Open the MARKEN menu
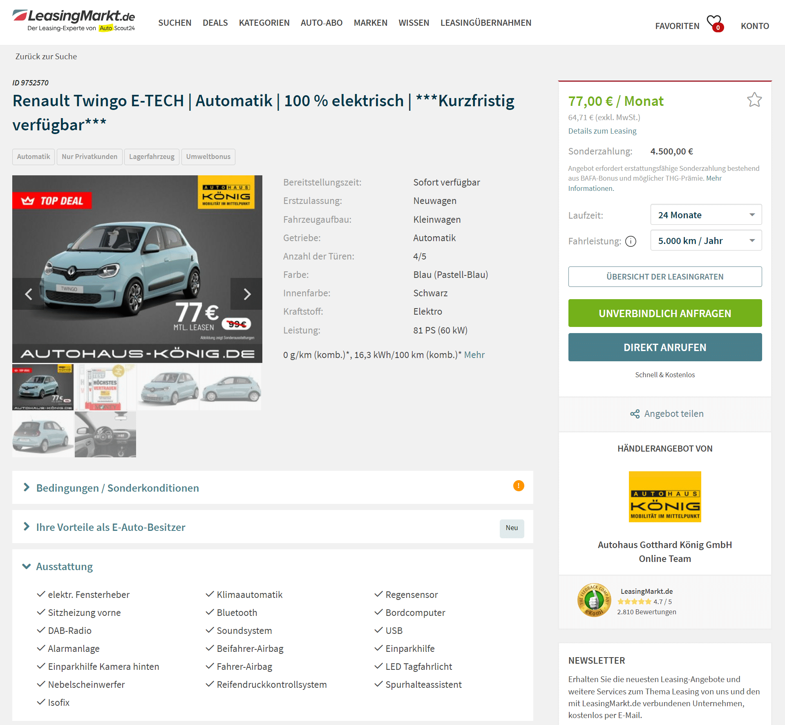 pos(371,23)
